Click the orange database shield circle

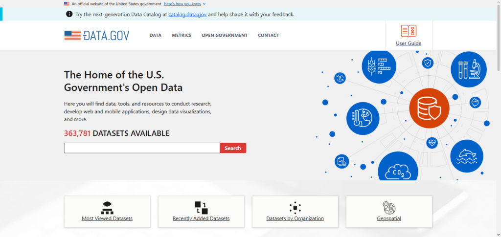coord(429,108)
